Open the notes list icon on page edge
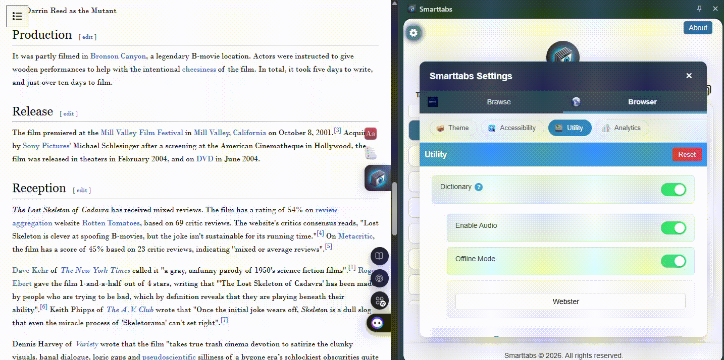 click(371, 153)
